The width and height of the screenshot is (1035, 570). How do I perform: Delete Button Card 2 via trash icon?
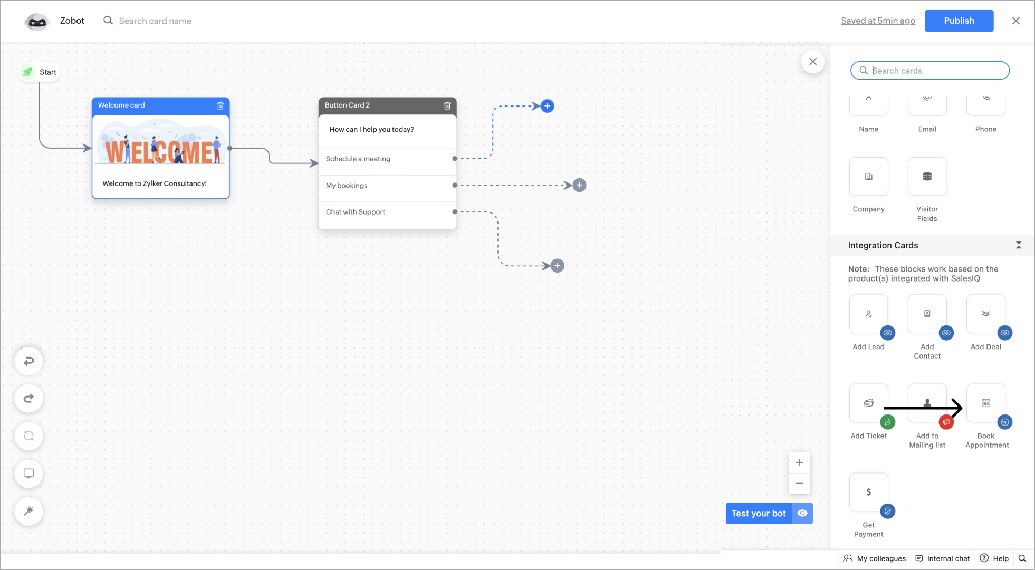click(447, 105)
